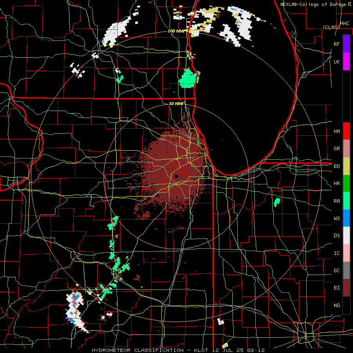Viewport: 353px width, 353px height.
Task: Click the GC legend label
Action: [337, 271]
